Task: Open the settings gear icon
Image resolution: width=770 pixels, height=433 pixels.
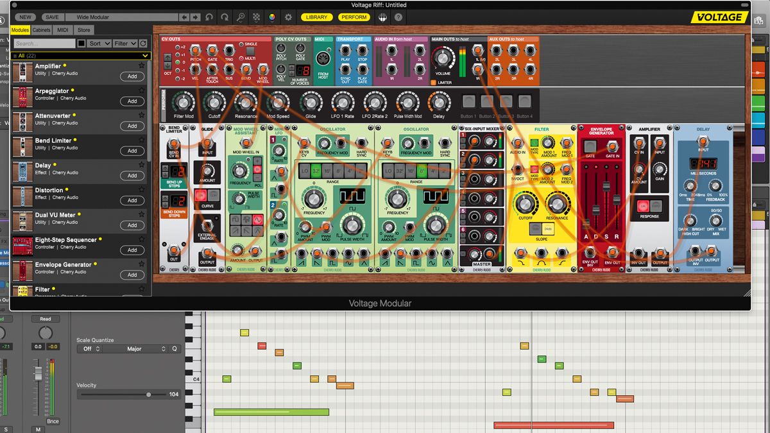Action: coord(288,17)
